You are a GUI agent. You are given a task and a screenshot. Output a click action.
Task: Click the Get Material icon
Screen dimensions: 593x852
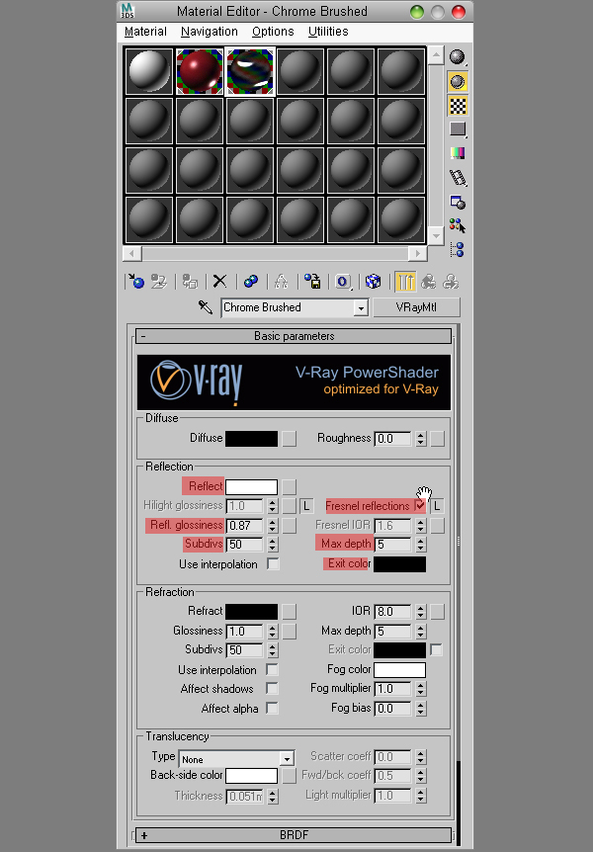(135, 281)
